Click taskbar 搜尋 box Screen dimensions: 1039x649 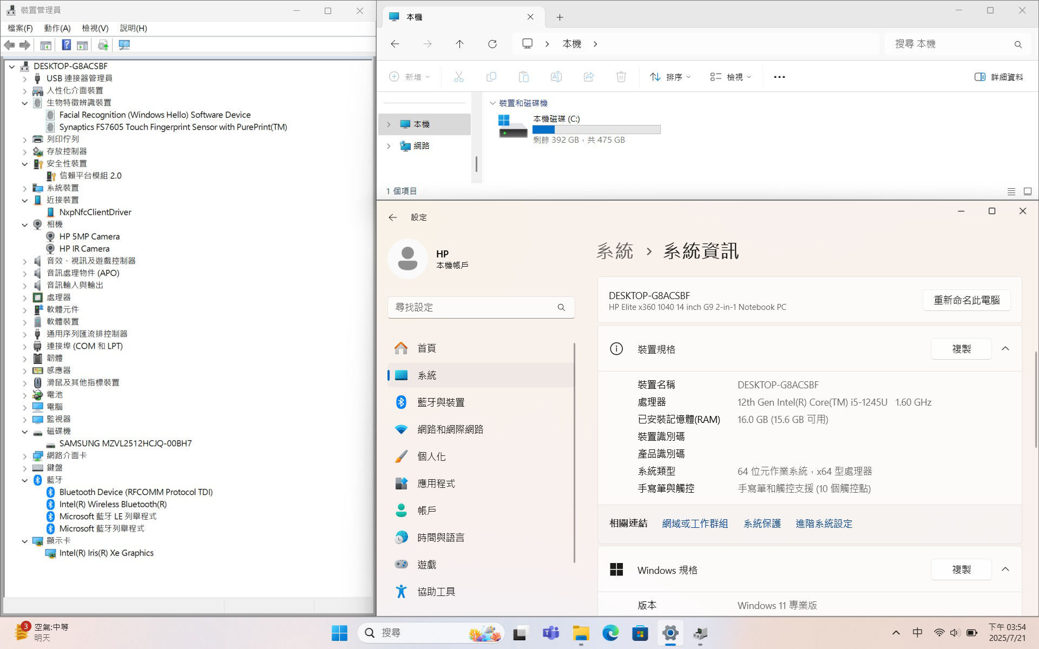(431, 633)
